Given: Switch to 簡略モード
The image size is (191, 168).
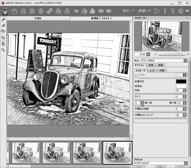Looking at the screenshot, I should point(129,11).
